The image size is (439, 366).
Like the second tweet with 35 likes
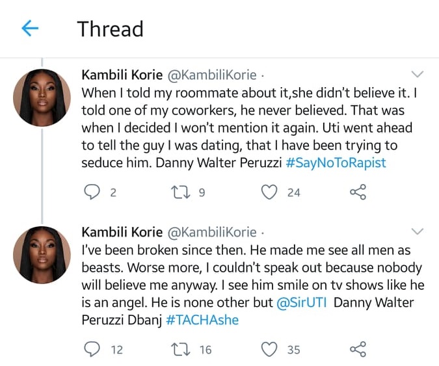(269, 349)
